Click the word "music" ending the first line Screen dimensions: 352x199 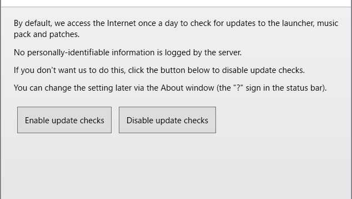(328, 23)
